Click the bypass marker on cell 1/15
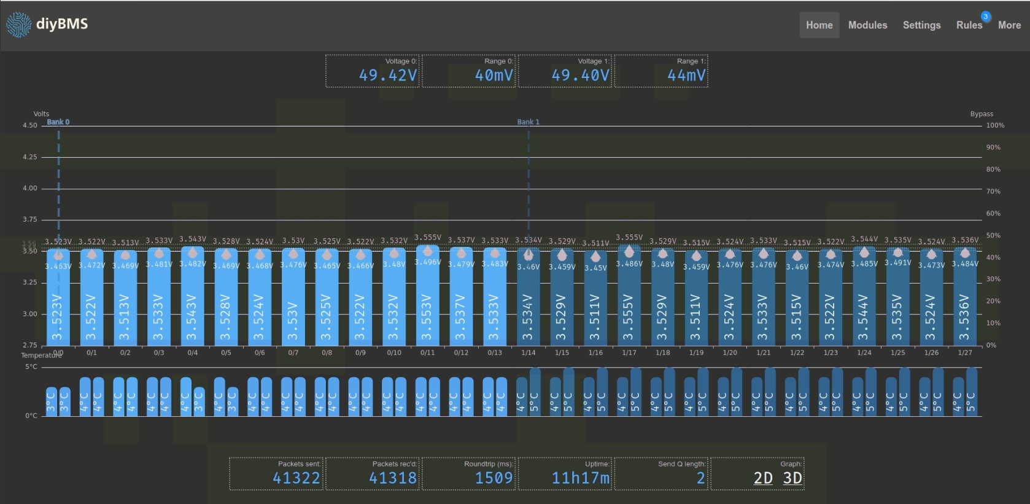Screen dimensions: 1030x504 pos(562,255)
